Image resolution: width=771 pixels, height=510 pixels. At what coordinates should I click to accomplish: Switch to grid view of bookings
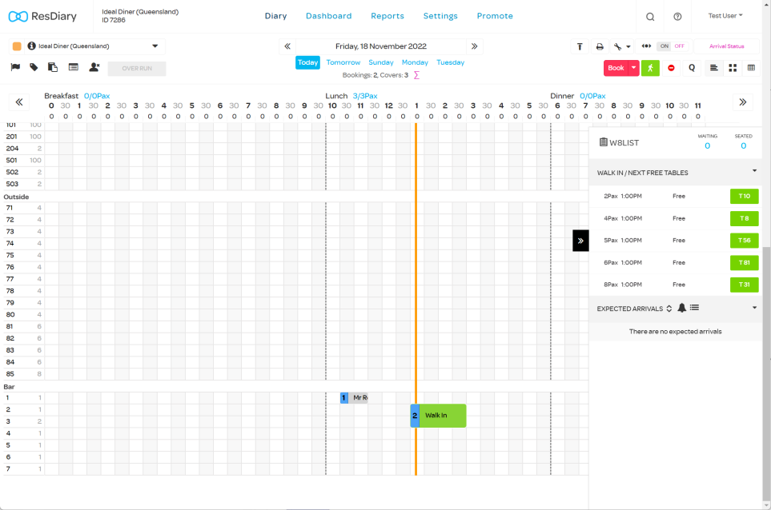coord(733,67)
